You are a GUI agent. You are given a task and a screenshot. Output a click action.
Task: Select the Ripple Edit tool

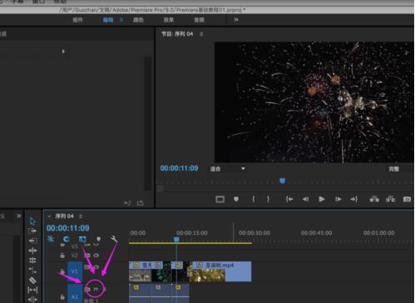pyautogui.click(x=32, y=251)
